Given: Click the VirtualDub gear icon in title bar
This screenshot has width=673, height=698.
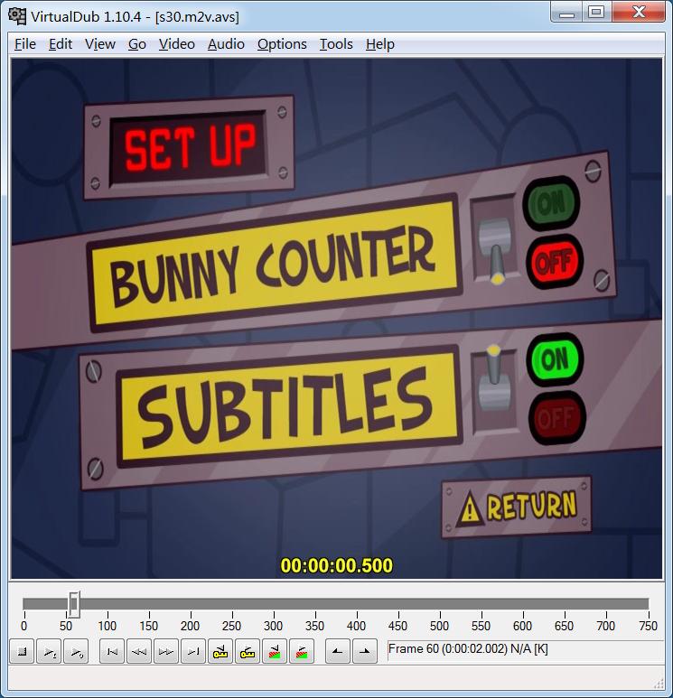Looking at the screenshot, I should 17,16.
